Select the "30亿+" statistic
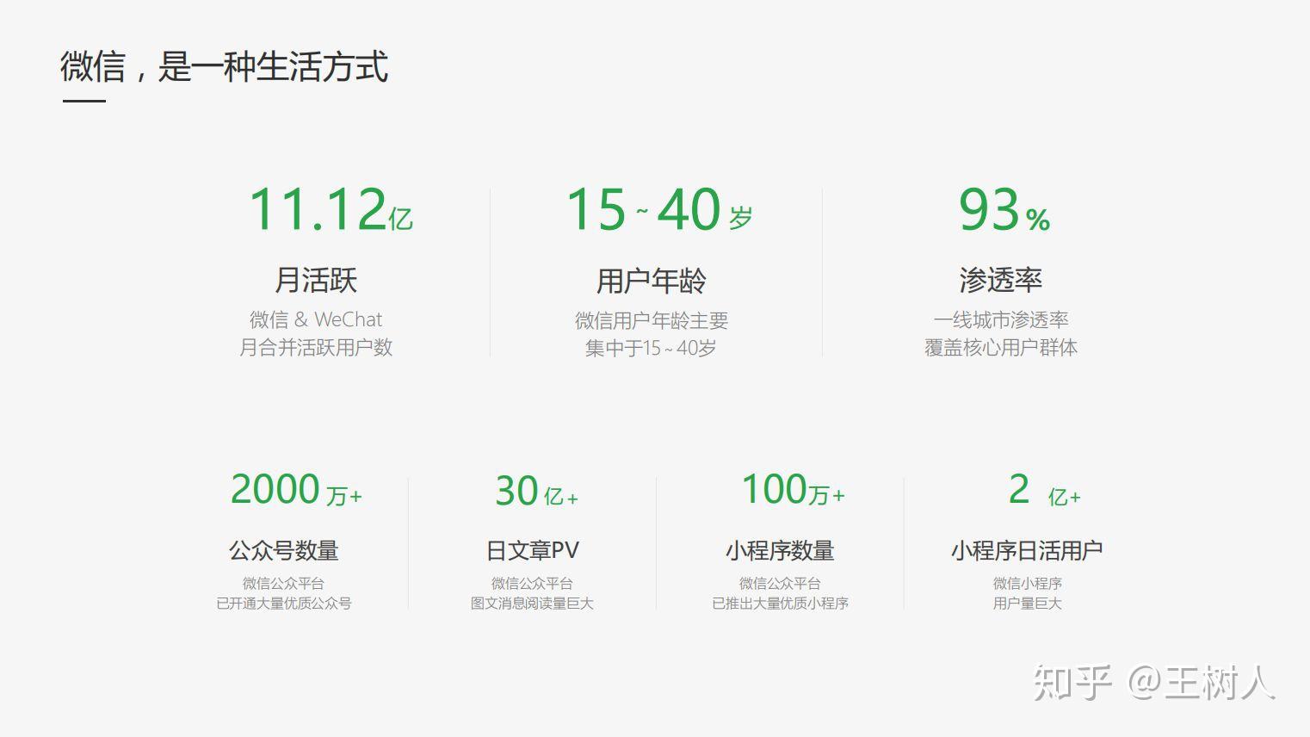This screenshot has width=1310, height=737. click(x=536, y=491)
